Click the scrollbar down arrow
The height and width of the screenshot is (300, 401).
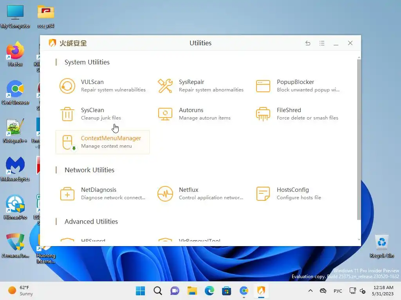point(359,239)
